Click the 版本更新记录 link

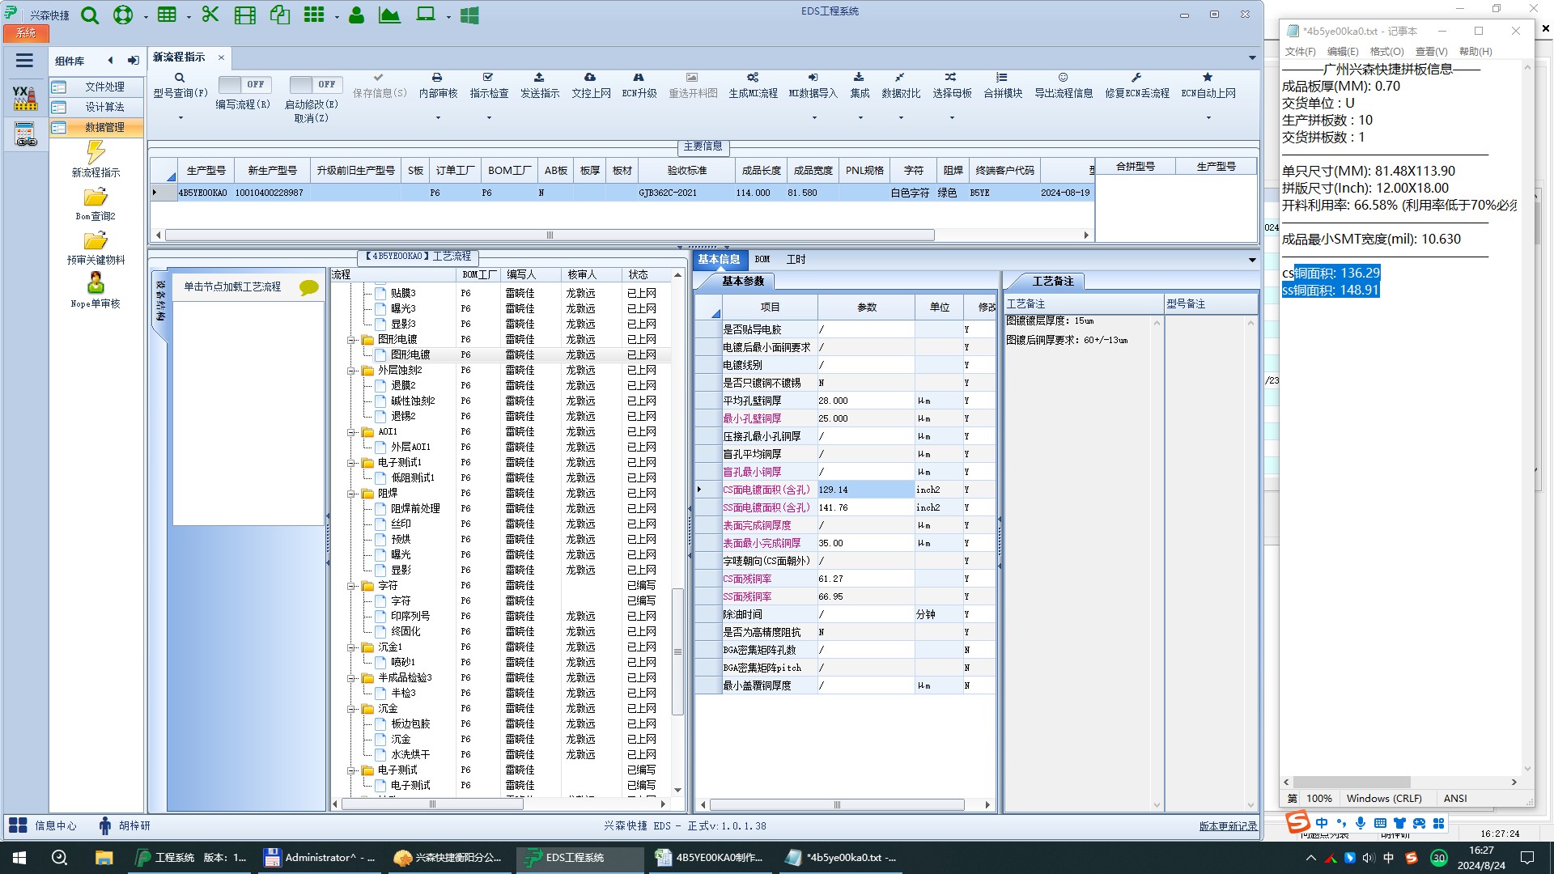(1228, 826)
